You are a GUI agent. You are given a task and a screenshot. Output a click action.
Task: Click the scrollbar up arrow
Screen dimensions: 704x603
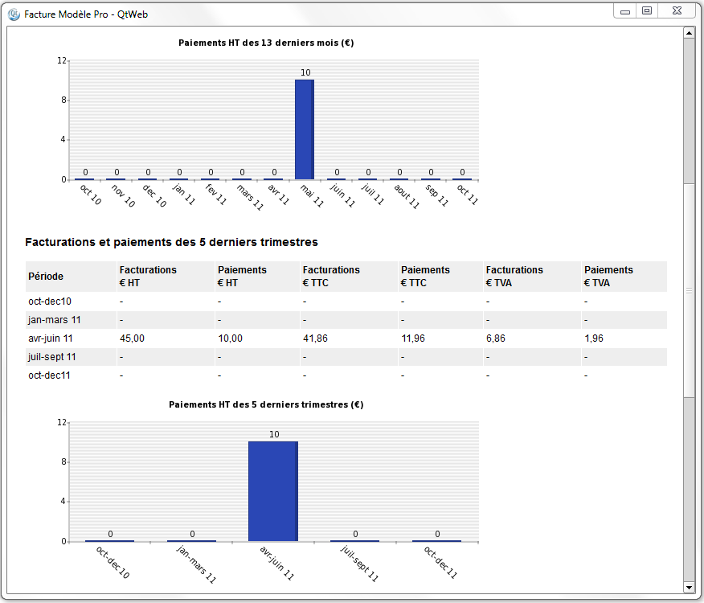click(x=689, y=32)
